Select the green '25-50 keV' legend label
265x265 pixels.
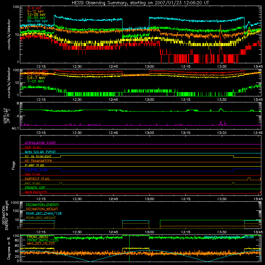pos(36,18)
